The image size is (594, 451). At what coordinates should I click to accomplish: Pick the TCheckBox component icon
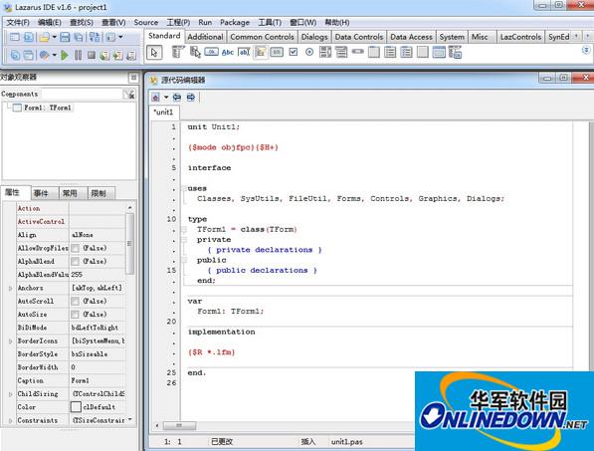tap(294, 52)
